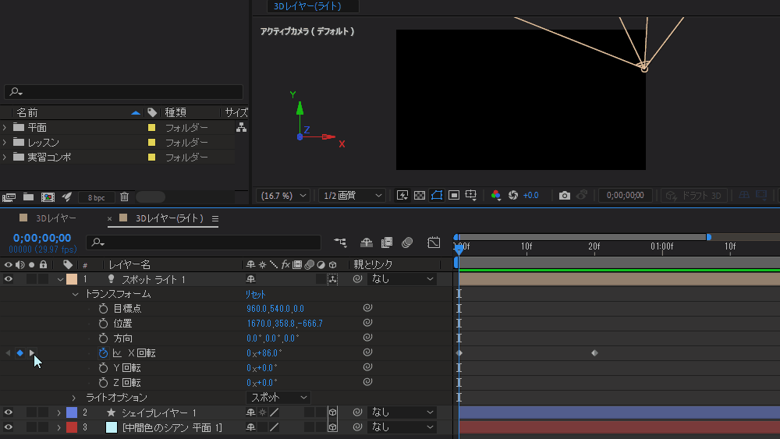Reset exposure icon in viewer
780x439 pixels.
click(x=513, y=196)
